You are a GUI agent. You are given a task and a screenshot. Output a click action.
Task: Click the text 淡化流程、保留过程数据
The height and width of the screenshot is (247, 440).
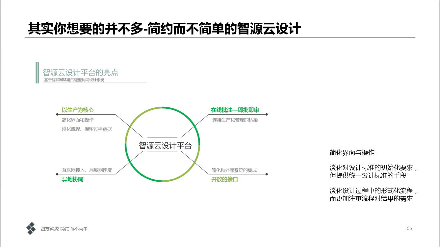point(87,129)
